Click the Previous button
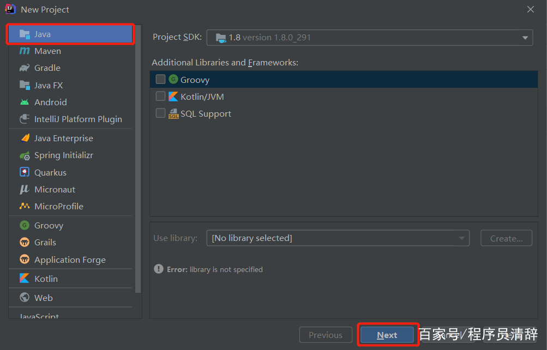Image resolution: width=547 pixels, height=350 pixels. click(x=326, y=335)
